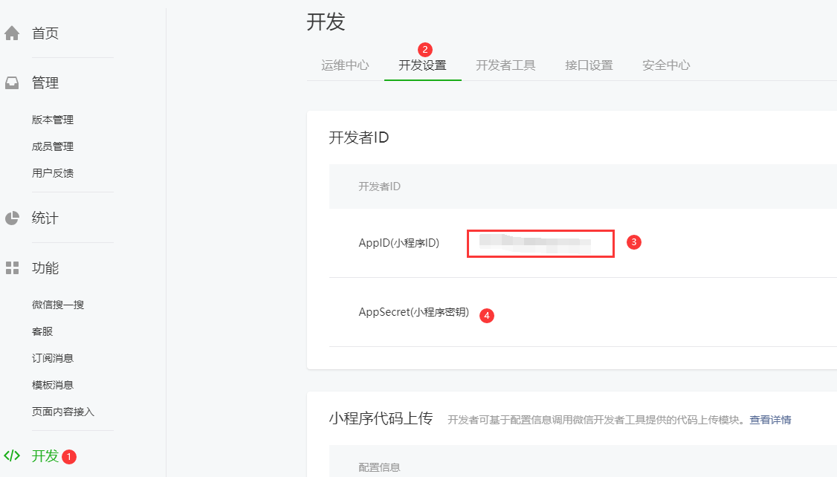Select 页面内容接入 in the sidebar

click(x=62, y=411)
